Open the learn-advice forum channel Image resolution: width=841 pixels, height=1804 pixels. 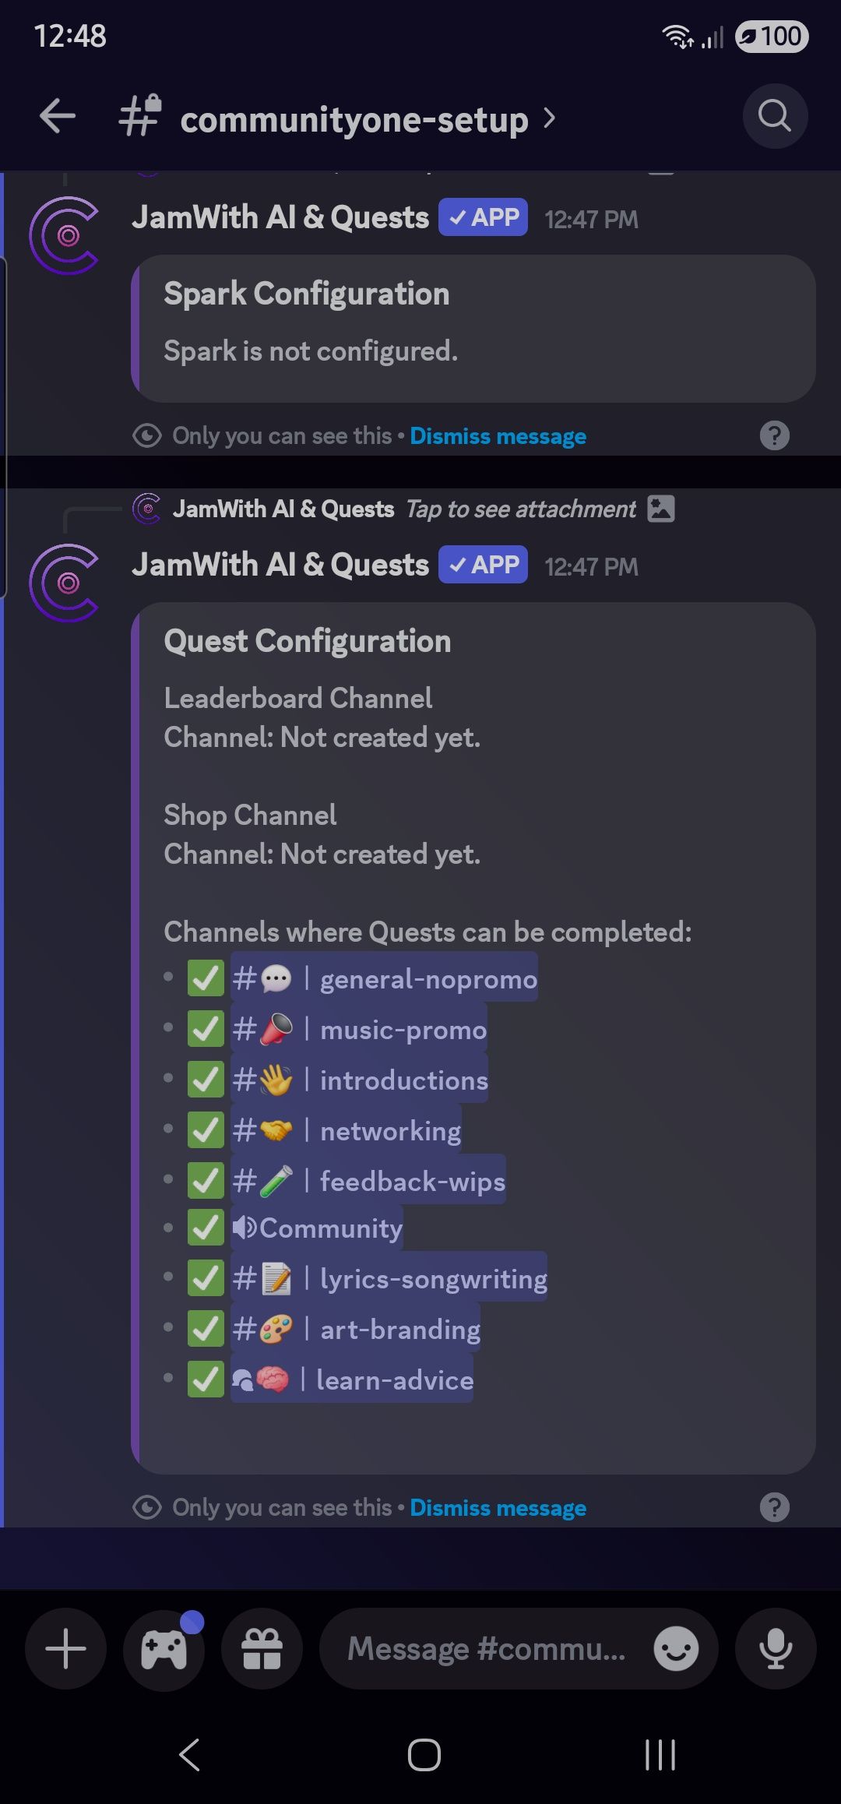click(x=352, y=1379)
